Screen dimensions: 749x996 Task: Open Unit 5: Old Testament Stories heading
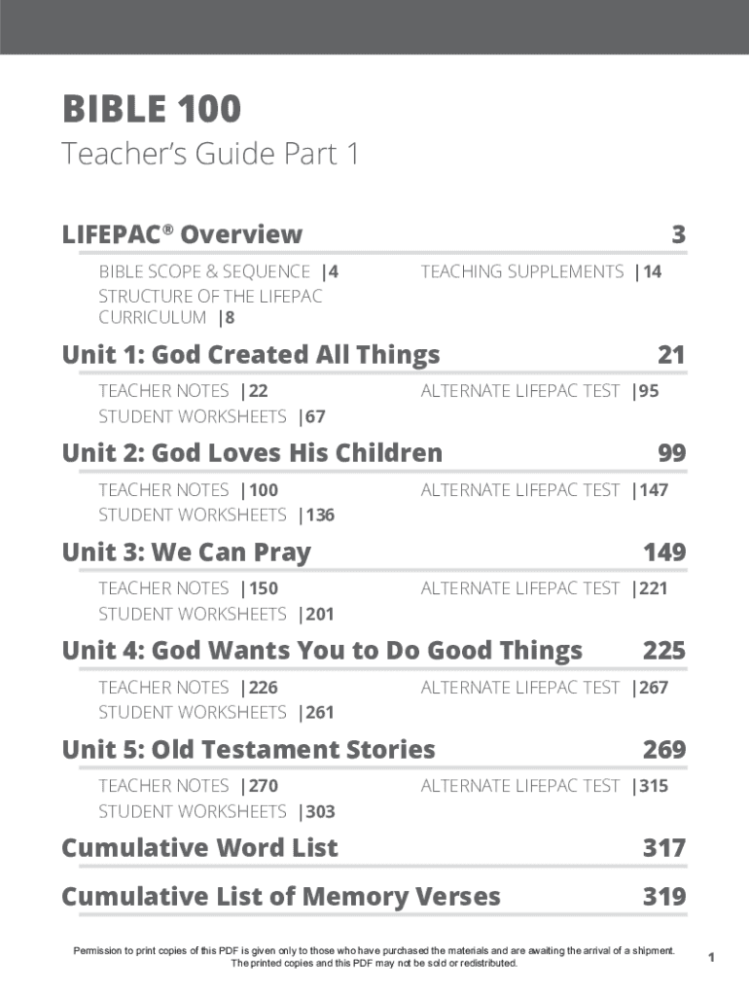point(248,750)
